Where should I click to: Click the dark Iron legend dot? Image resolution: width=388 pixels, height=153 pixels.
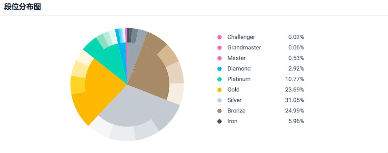coord(220,121)
